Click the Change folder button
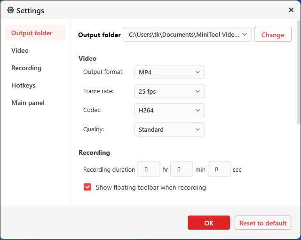The image size is (301, 240). [x=272, y=34]
